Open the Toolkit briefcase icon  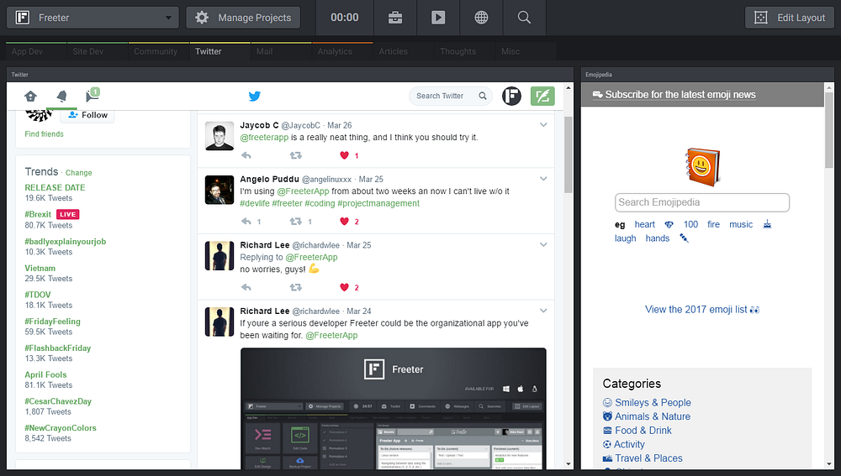pos(395,18)
